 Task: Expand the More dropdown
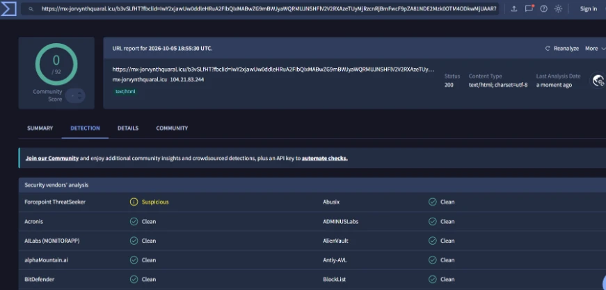[x=595, y=48]
